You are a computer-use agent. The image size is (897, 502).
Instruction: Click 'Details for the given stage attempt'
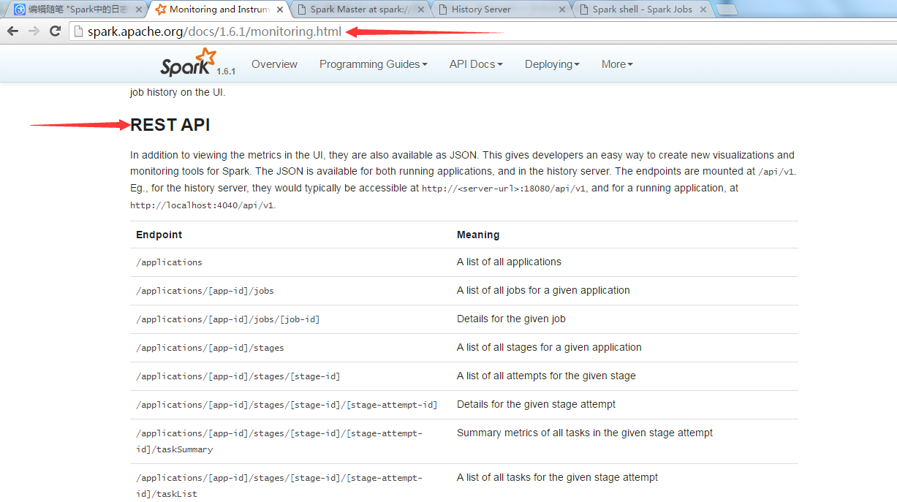tap(536, 404)
